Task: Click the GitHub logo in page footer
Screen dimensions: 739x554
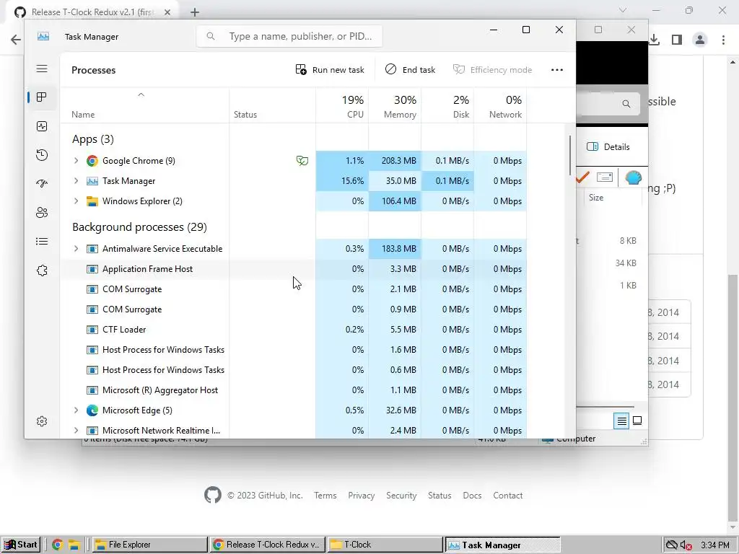Action: (x=213, y=495)
